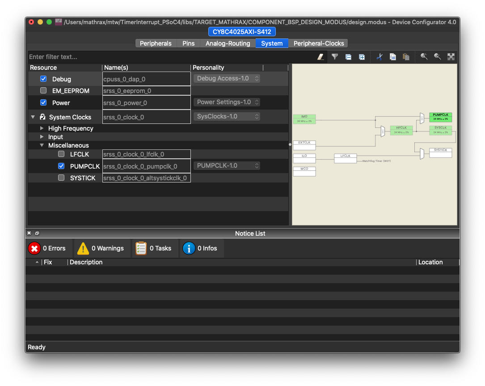Image resolution: width=485 pixels, height=386 pixels.
Task: Enable the EM_EEPROM resource checkbox
Action: click(x=43, y=90)
